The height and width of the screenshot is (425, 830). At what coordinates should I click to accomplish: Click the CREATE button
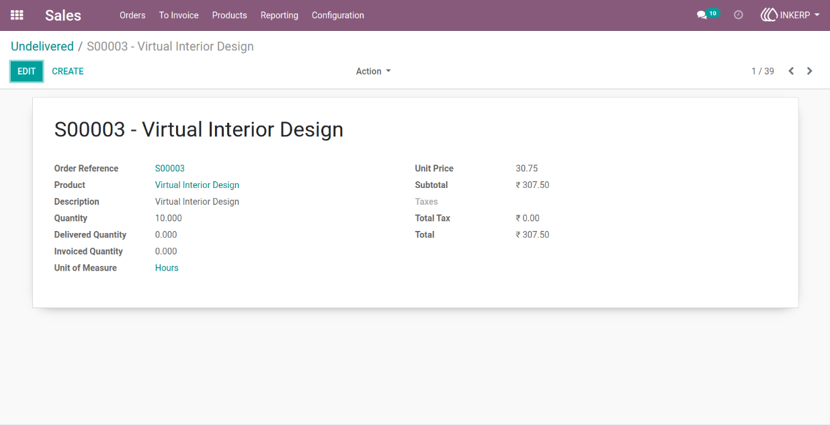click(68, 71)
